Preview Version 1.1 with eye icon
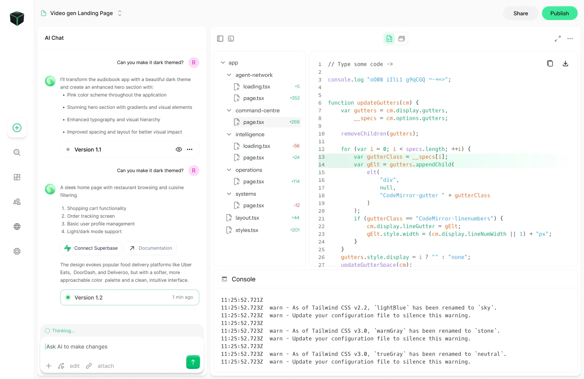This screenshot has width=584, height=379. pyautogui.click(x=179, y=149)
